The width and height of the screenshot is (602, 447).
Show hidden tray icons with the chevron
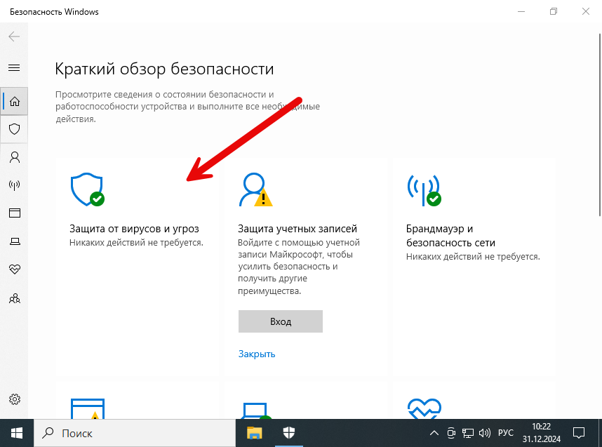coord(434,433)
